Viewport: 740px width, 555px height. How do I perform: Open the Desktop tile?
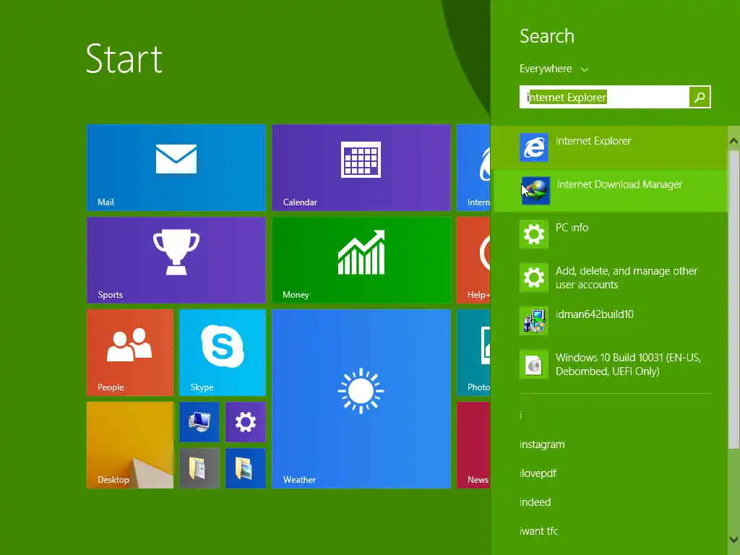pos(130,444)
